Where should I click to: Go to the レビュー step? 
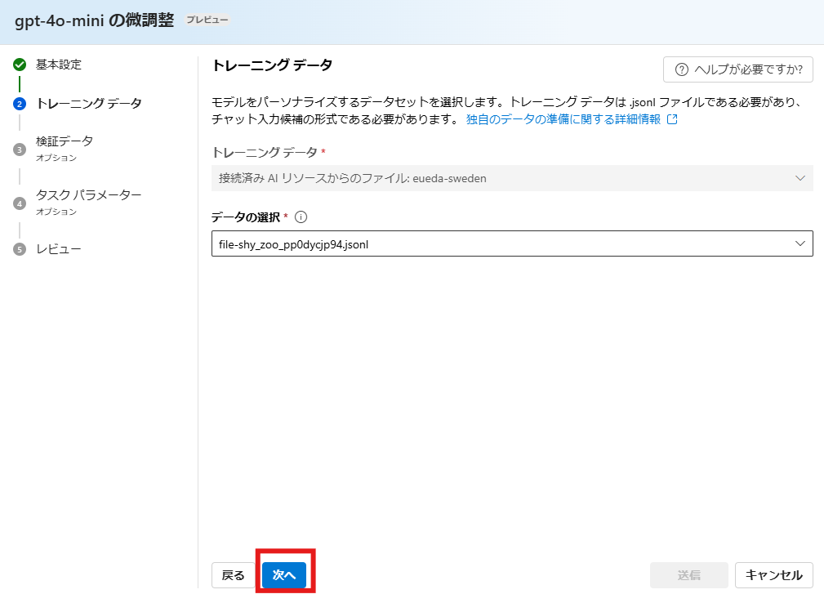(58, 249)
